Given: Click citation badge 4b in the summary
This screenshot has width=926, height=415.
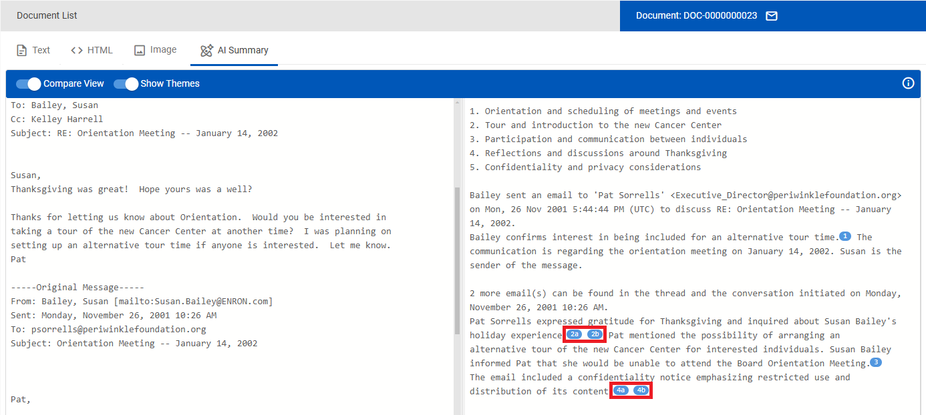Looking at the screenshot, I should point(641,390).
